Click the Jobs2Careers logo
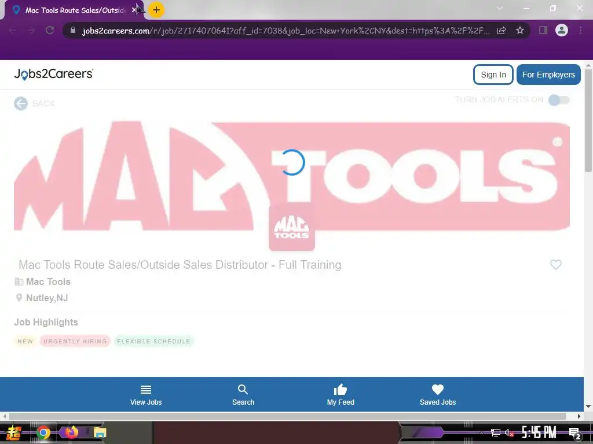 tap(54, 74)
